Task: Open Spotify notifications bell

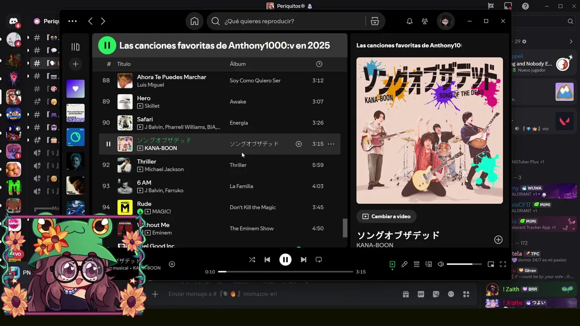Action: tap(410, 21)
